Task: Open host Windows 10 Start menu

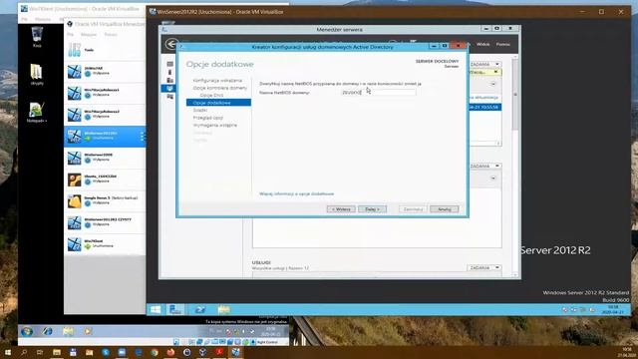Action: point(8,352)
